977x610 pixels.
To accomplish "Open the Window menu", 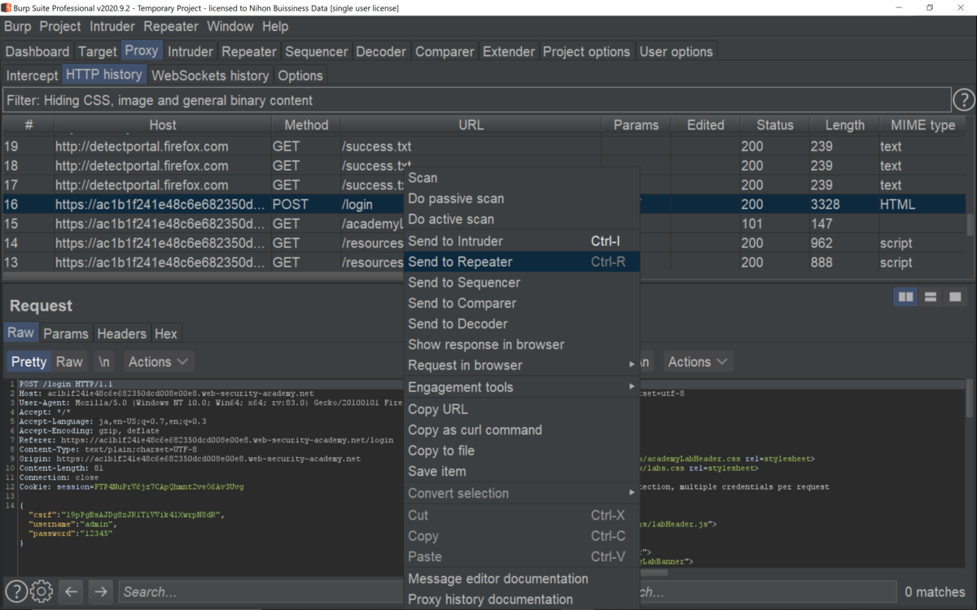I will 230,26.
